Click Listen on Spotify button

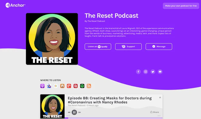(x=98, y=47)
